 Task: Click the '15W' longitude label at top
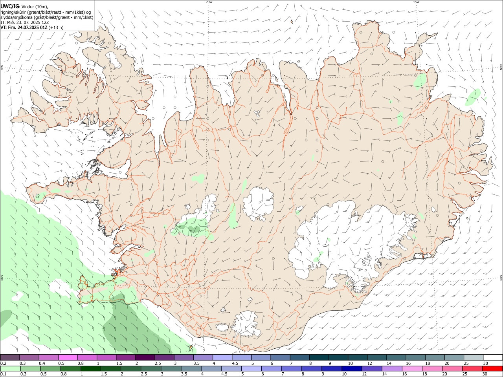click(416, 2)
